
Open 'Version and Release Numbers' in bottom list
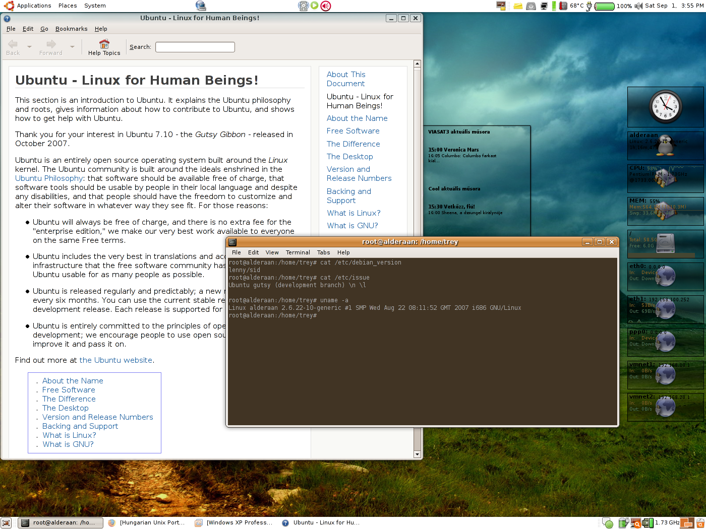(x=98, y=417)
